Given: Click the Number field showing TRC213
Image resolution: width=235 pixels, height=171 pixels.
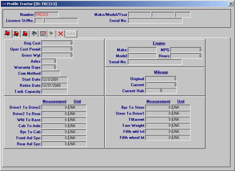Looking at the screenshot, I should 47,15.
